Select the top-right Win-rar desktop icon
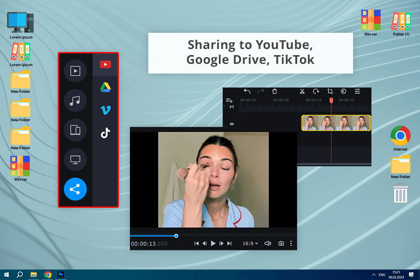Viewport: 420px width, 280px height. (371, 22)
